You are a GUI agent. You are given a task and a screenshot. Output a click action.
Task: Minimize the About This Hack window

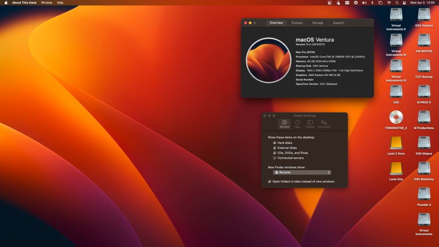pyautogui.click(x=250, y=23)
